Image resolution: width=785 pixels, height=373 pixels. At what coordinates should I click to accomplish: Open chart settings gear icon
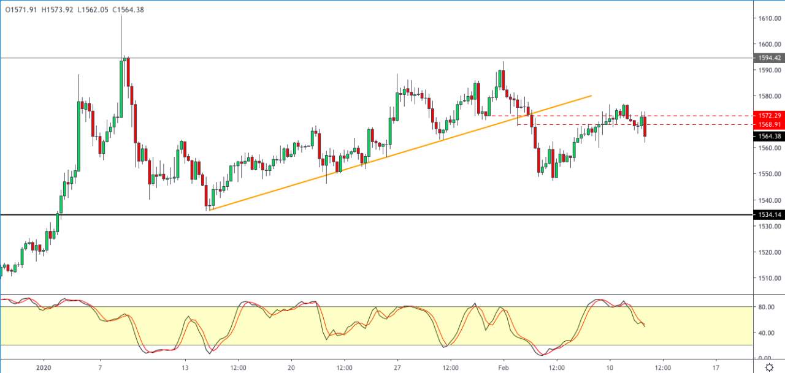click(x=768, y=367)
